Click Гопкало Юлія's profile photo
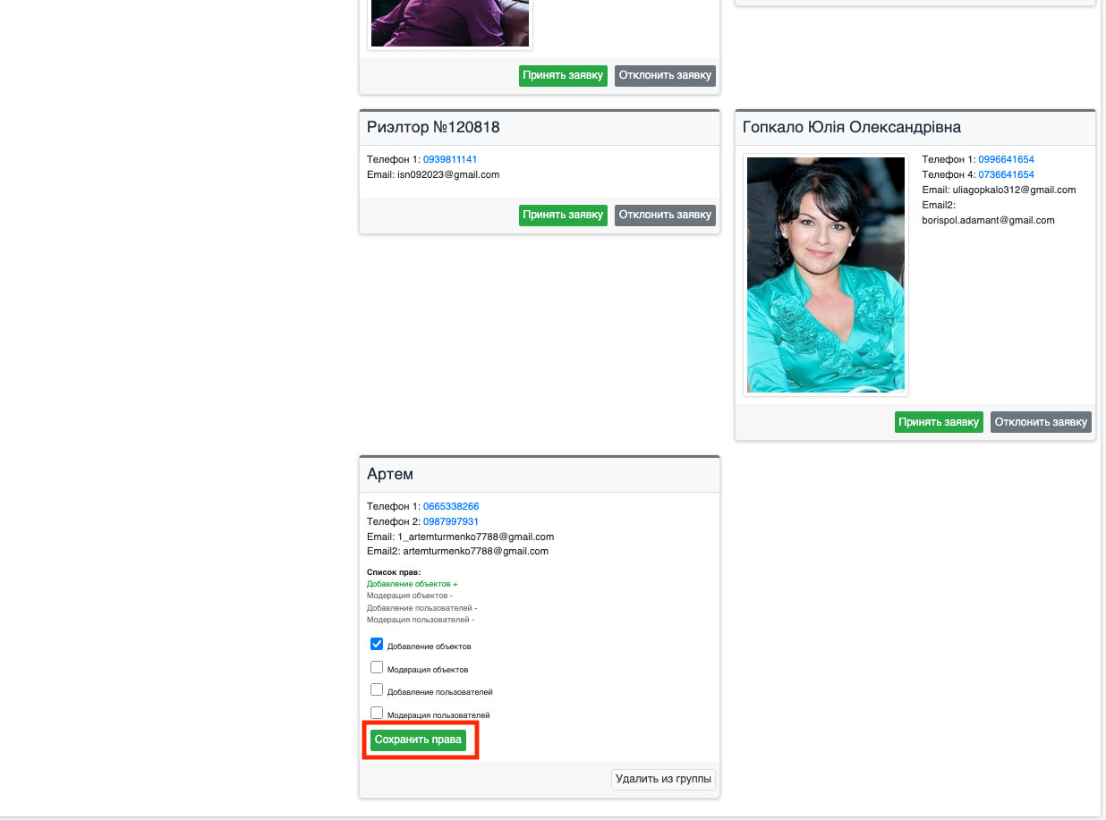This screenshot has width=1106, height=820. tap(826, 275)
